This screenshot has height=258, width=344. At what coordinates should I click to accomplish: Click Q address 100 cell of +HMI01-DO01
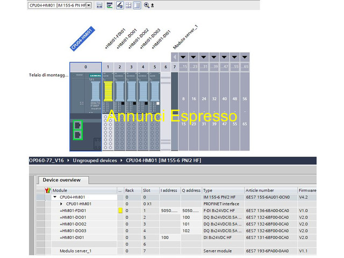pos(191,217)
